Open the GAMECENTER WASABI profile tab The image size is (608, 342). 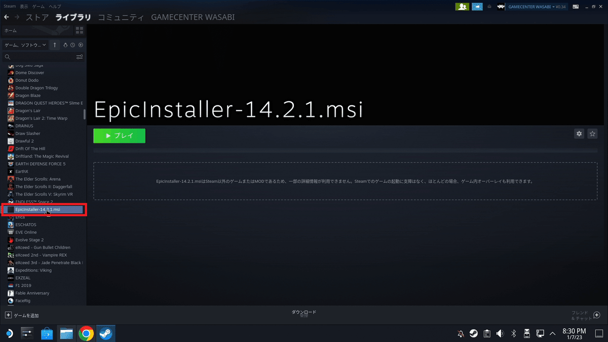pos(193,17)
